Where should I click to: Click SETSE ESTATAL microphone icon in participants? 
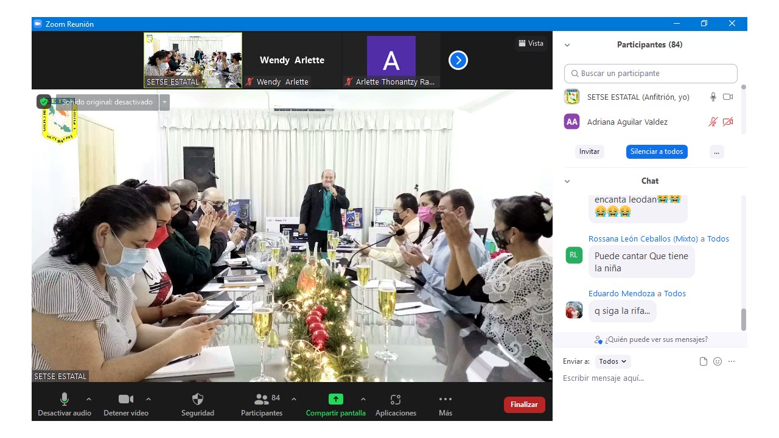pyautogui.click(x=713, y=97)
